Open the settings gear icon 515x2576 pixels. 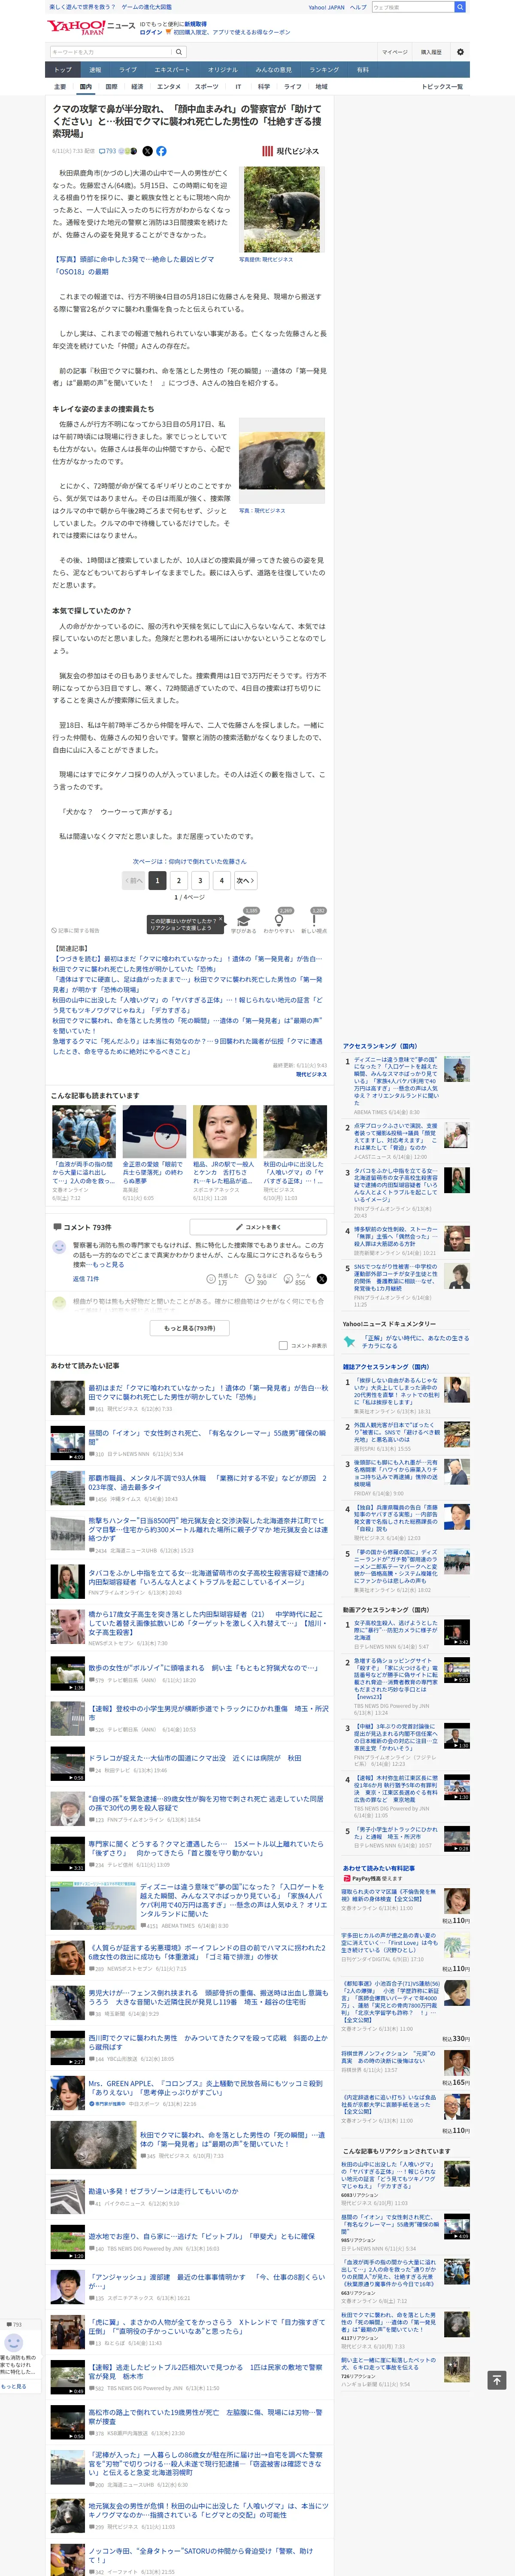point(460,52)
